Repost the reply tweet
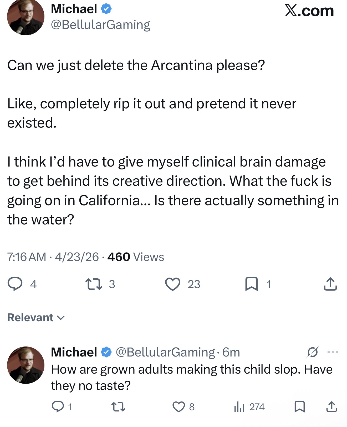The height and width of the screenshot is (427, 347). pos(118,407)
